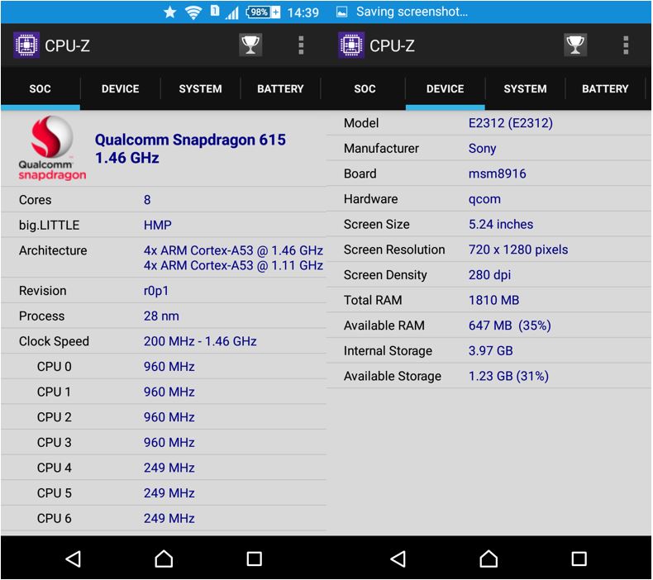Open overflow menu in left CPU-Z header
The image size is (653, 580).
tap(301, 45)
